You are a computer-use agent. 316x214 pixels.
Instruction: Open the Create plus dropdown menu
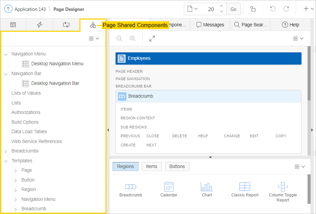(308, 9)
